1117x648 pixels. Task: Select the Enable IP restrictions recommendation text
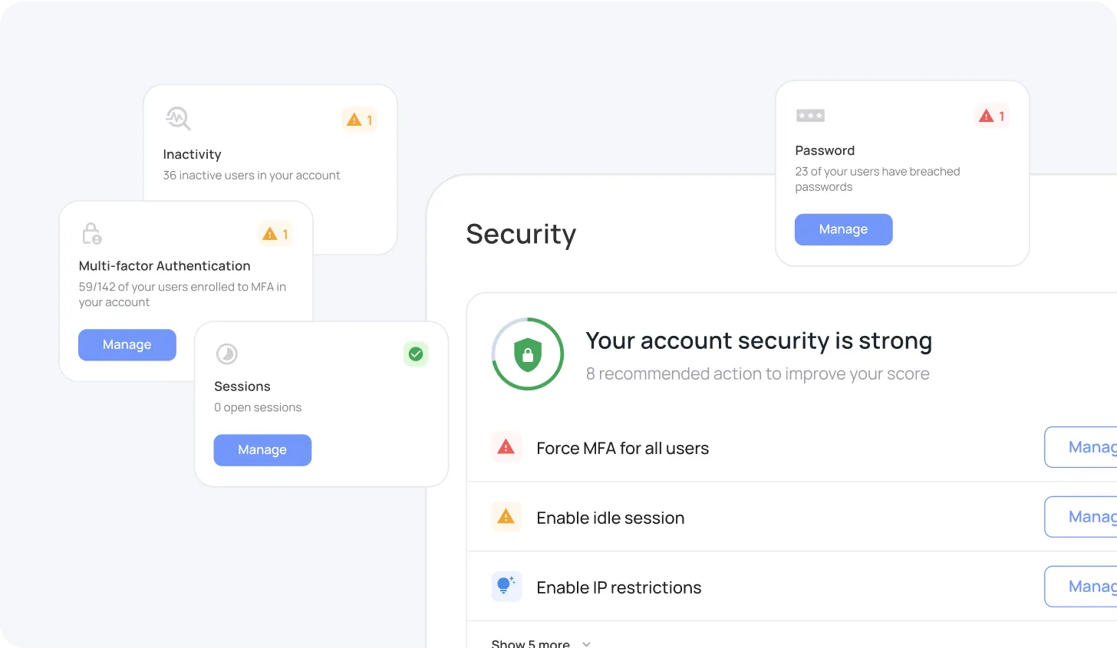coord(618,587)
